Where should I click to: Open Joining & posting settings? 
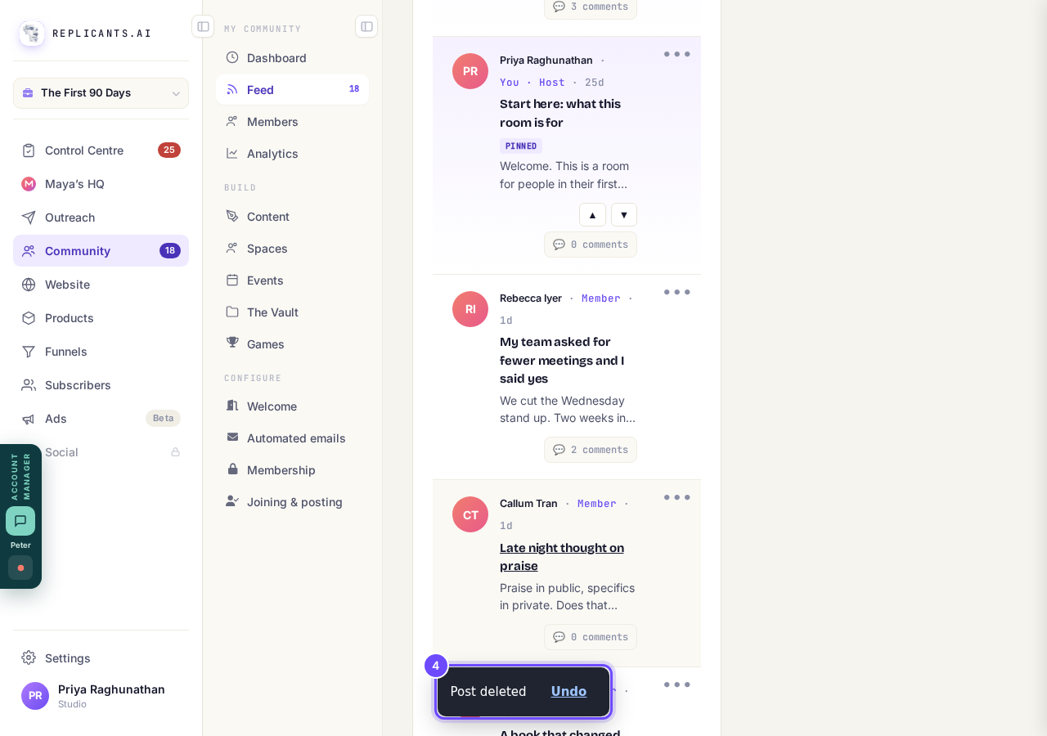(x=292, y=502)
